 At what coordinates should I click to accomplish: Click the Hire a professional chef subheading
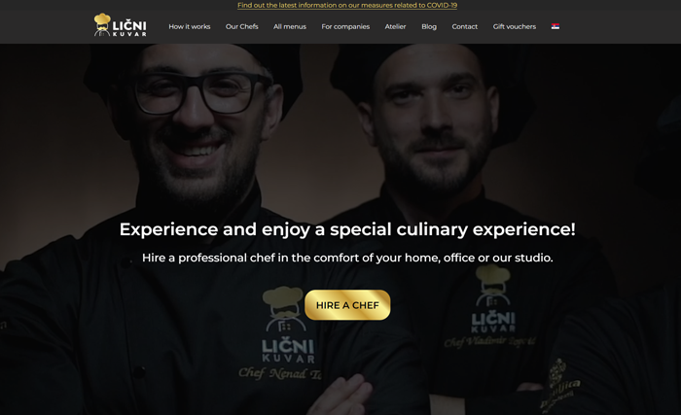347,258
